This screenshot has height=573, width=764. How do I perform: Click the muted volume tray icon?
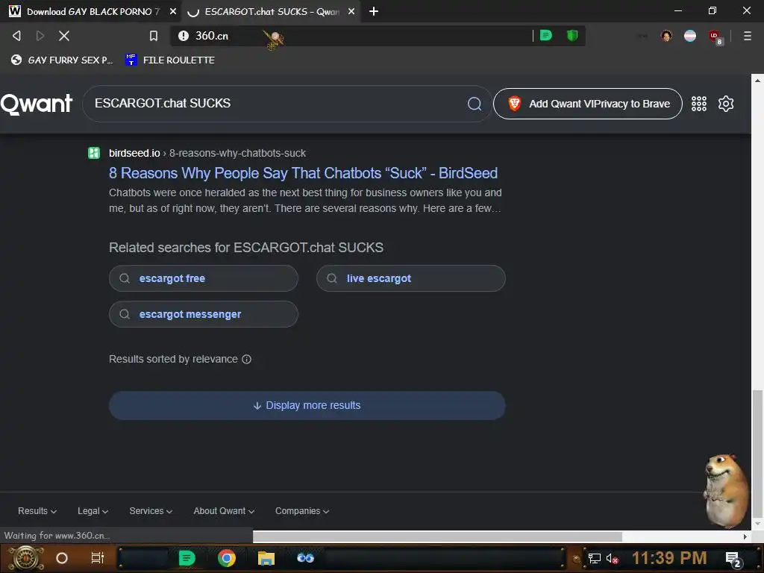612,558
